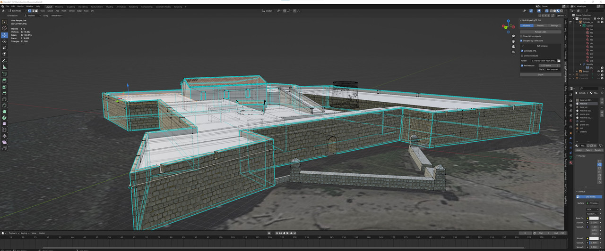Click the pan view hand gizmo
This screenshot has width=605, height=251.
coord(513,41)
